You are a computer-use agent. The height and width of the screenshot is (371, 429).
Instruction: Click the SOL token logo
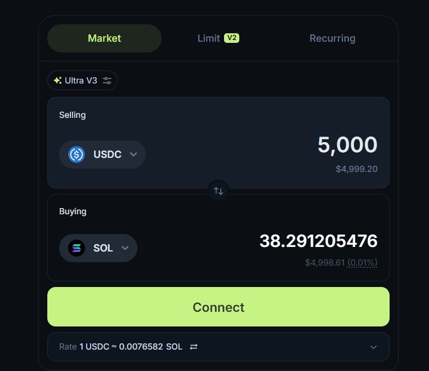click(76, 248)
